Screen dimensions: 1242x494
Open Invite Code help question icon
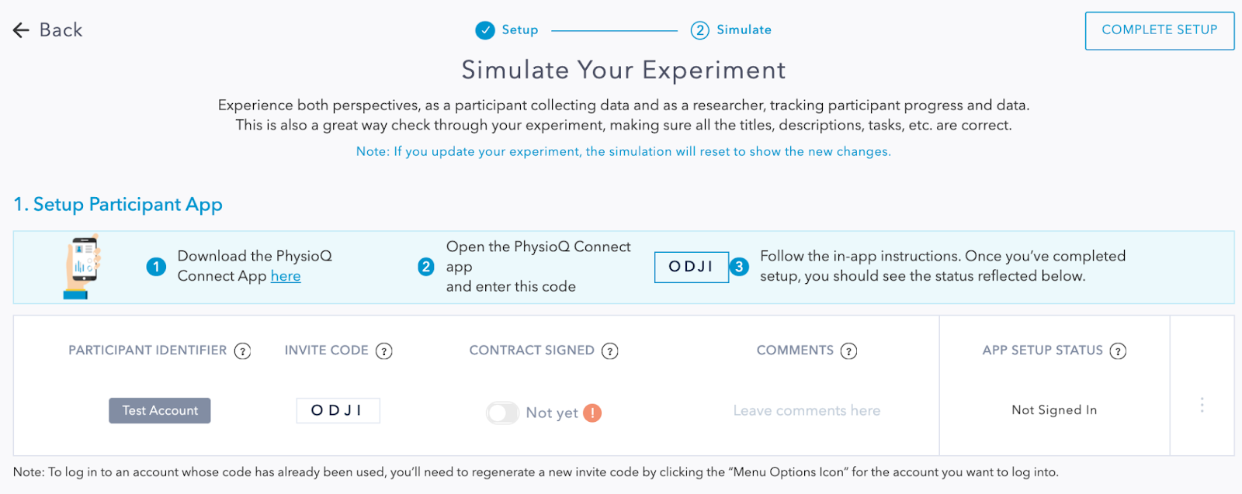(x=384, y=351)
